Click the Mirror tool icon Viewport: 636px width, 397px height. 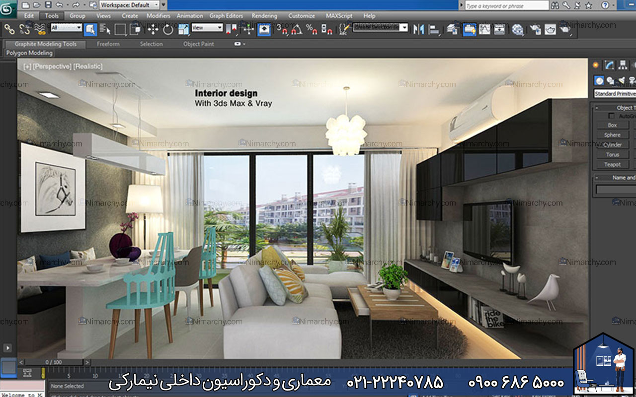[420, 30]
